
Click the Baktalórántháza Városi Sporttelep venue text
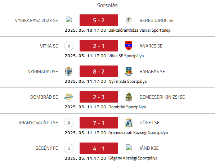tap(139, 30)
